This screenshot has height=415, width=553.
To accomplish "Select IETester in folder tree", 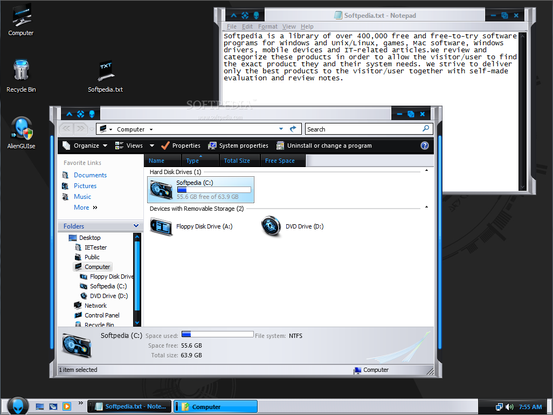I will click(91, 247).
